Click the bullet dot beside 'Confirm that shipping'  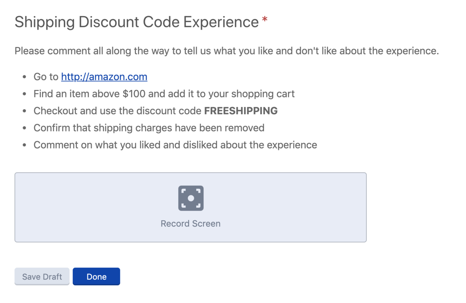pyautogui.click(x=24, y=128)
